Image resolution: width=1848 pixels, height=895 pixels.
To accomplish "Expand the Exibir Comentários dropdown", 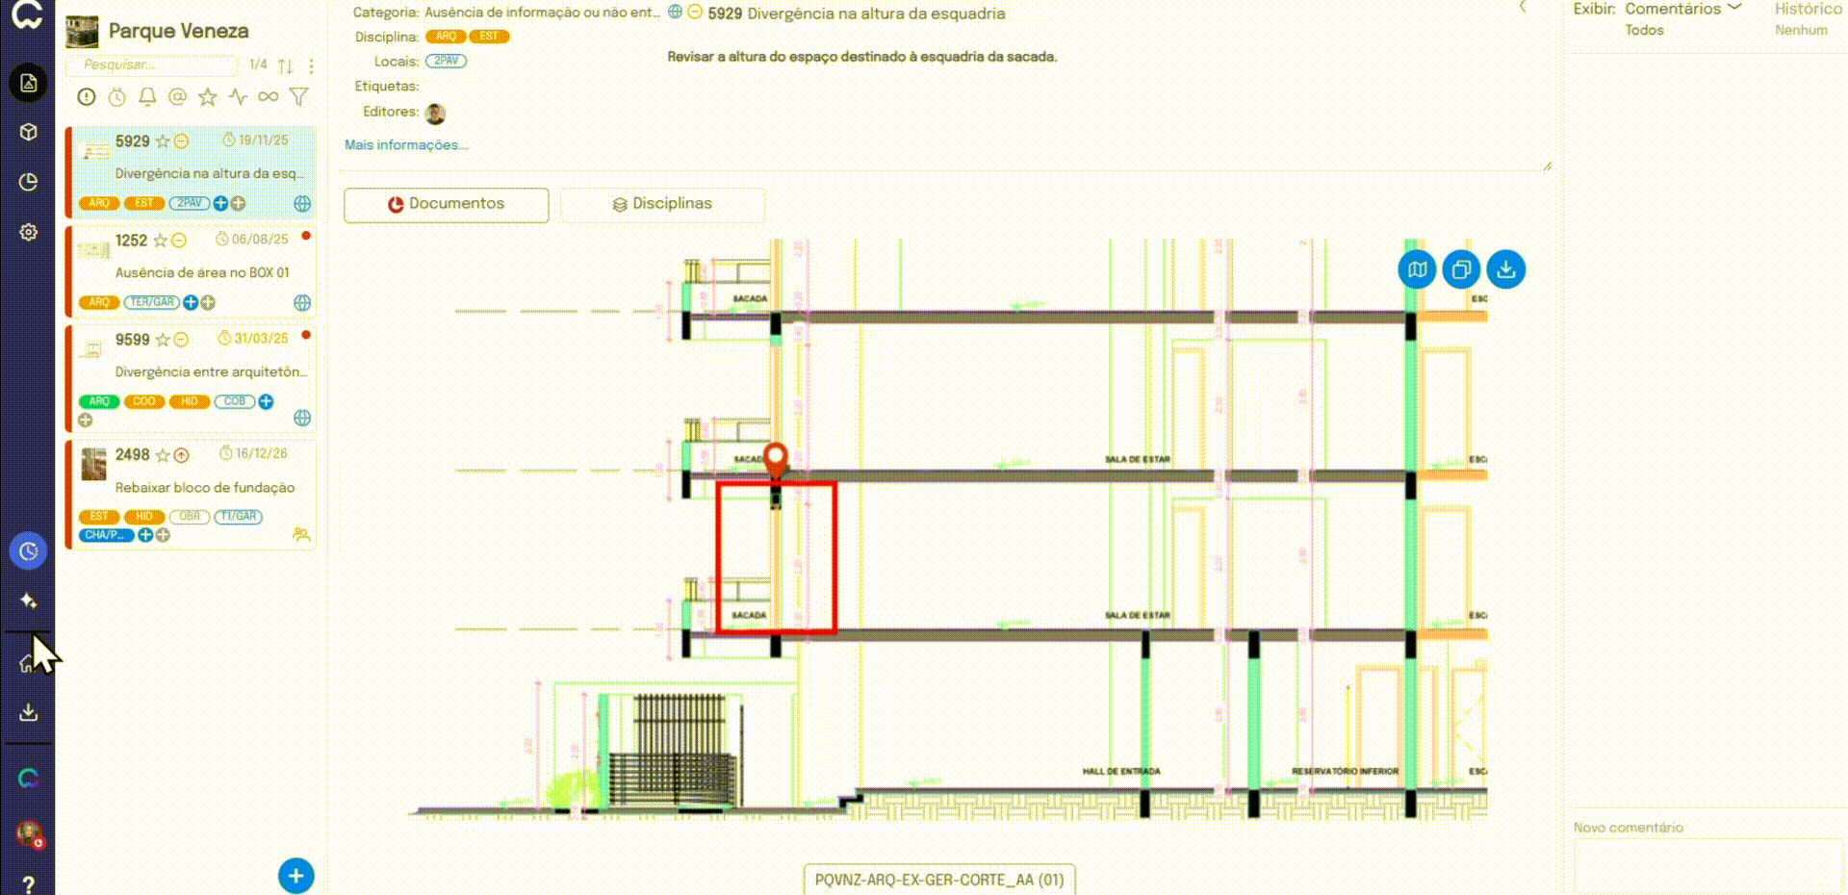I will 1683,9.
